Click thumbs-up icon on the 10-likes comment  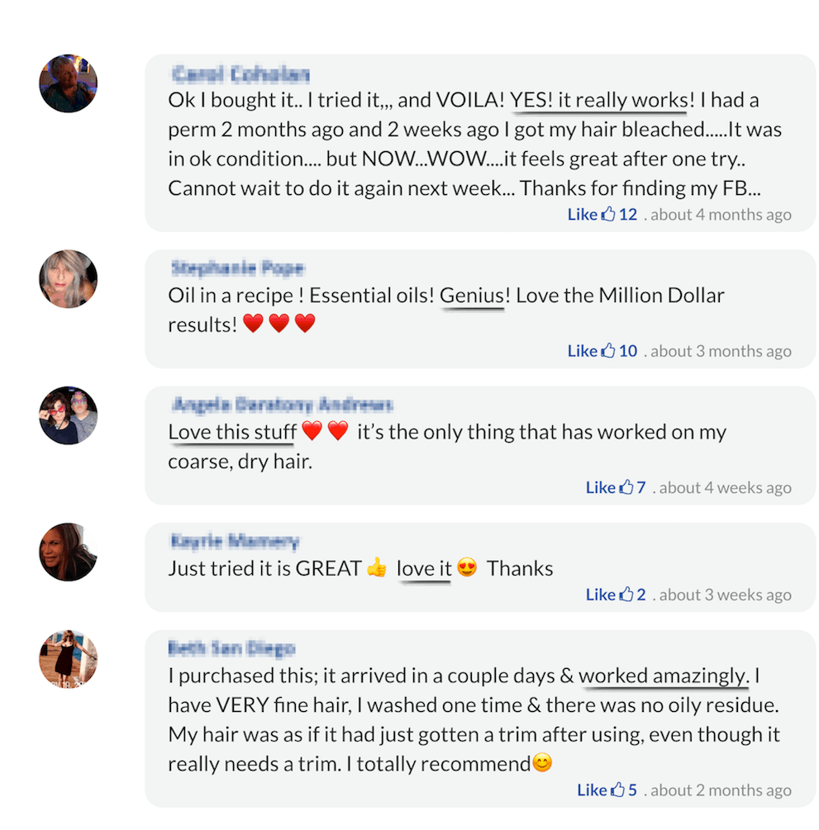click(608, 351)
